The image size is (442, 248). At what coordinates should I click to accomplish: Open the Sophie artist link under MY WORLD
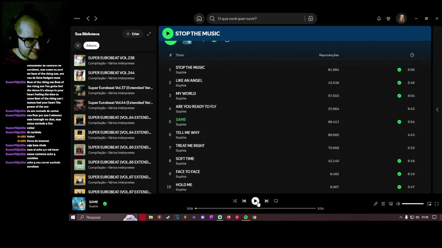tap(181, 99)
